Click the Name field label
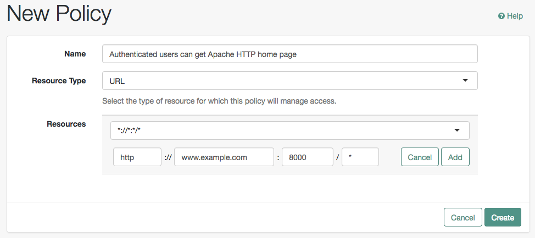The width and height of the screenshot is (535, 238). coord(75,54)
